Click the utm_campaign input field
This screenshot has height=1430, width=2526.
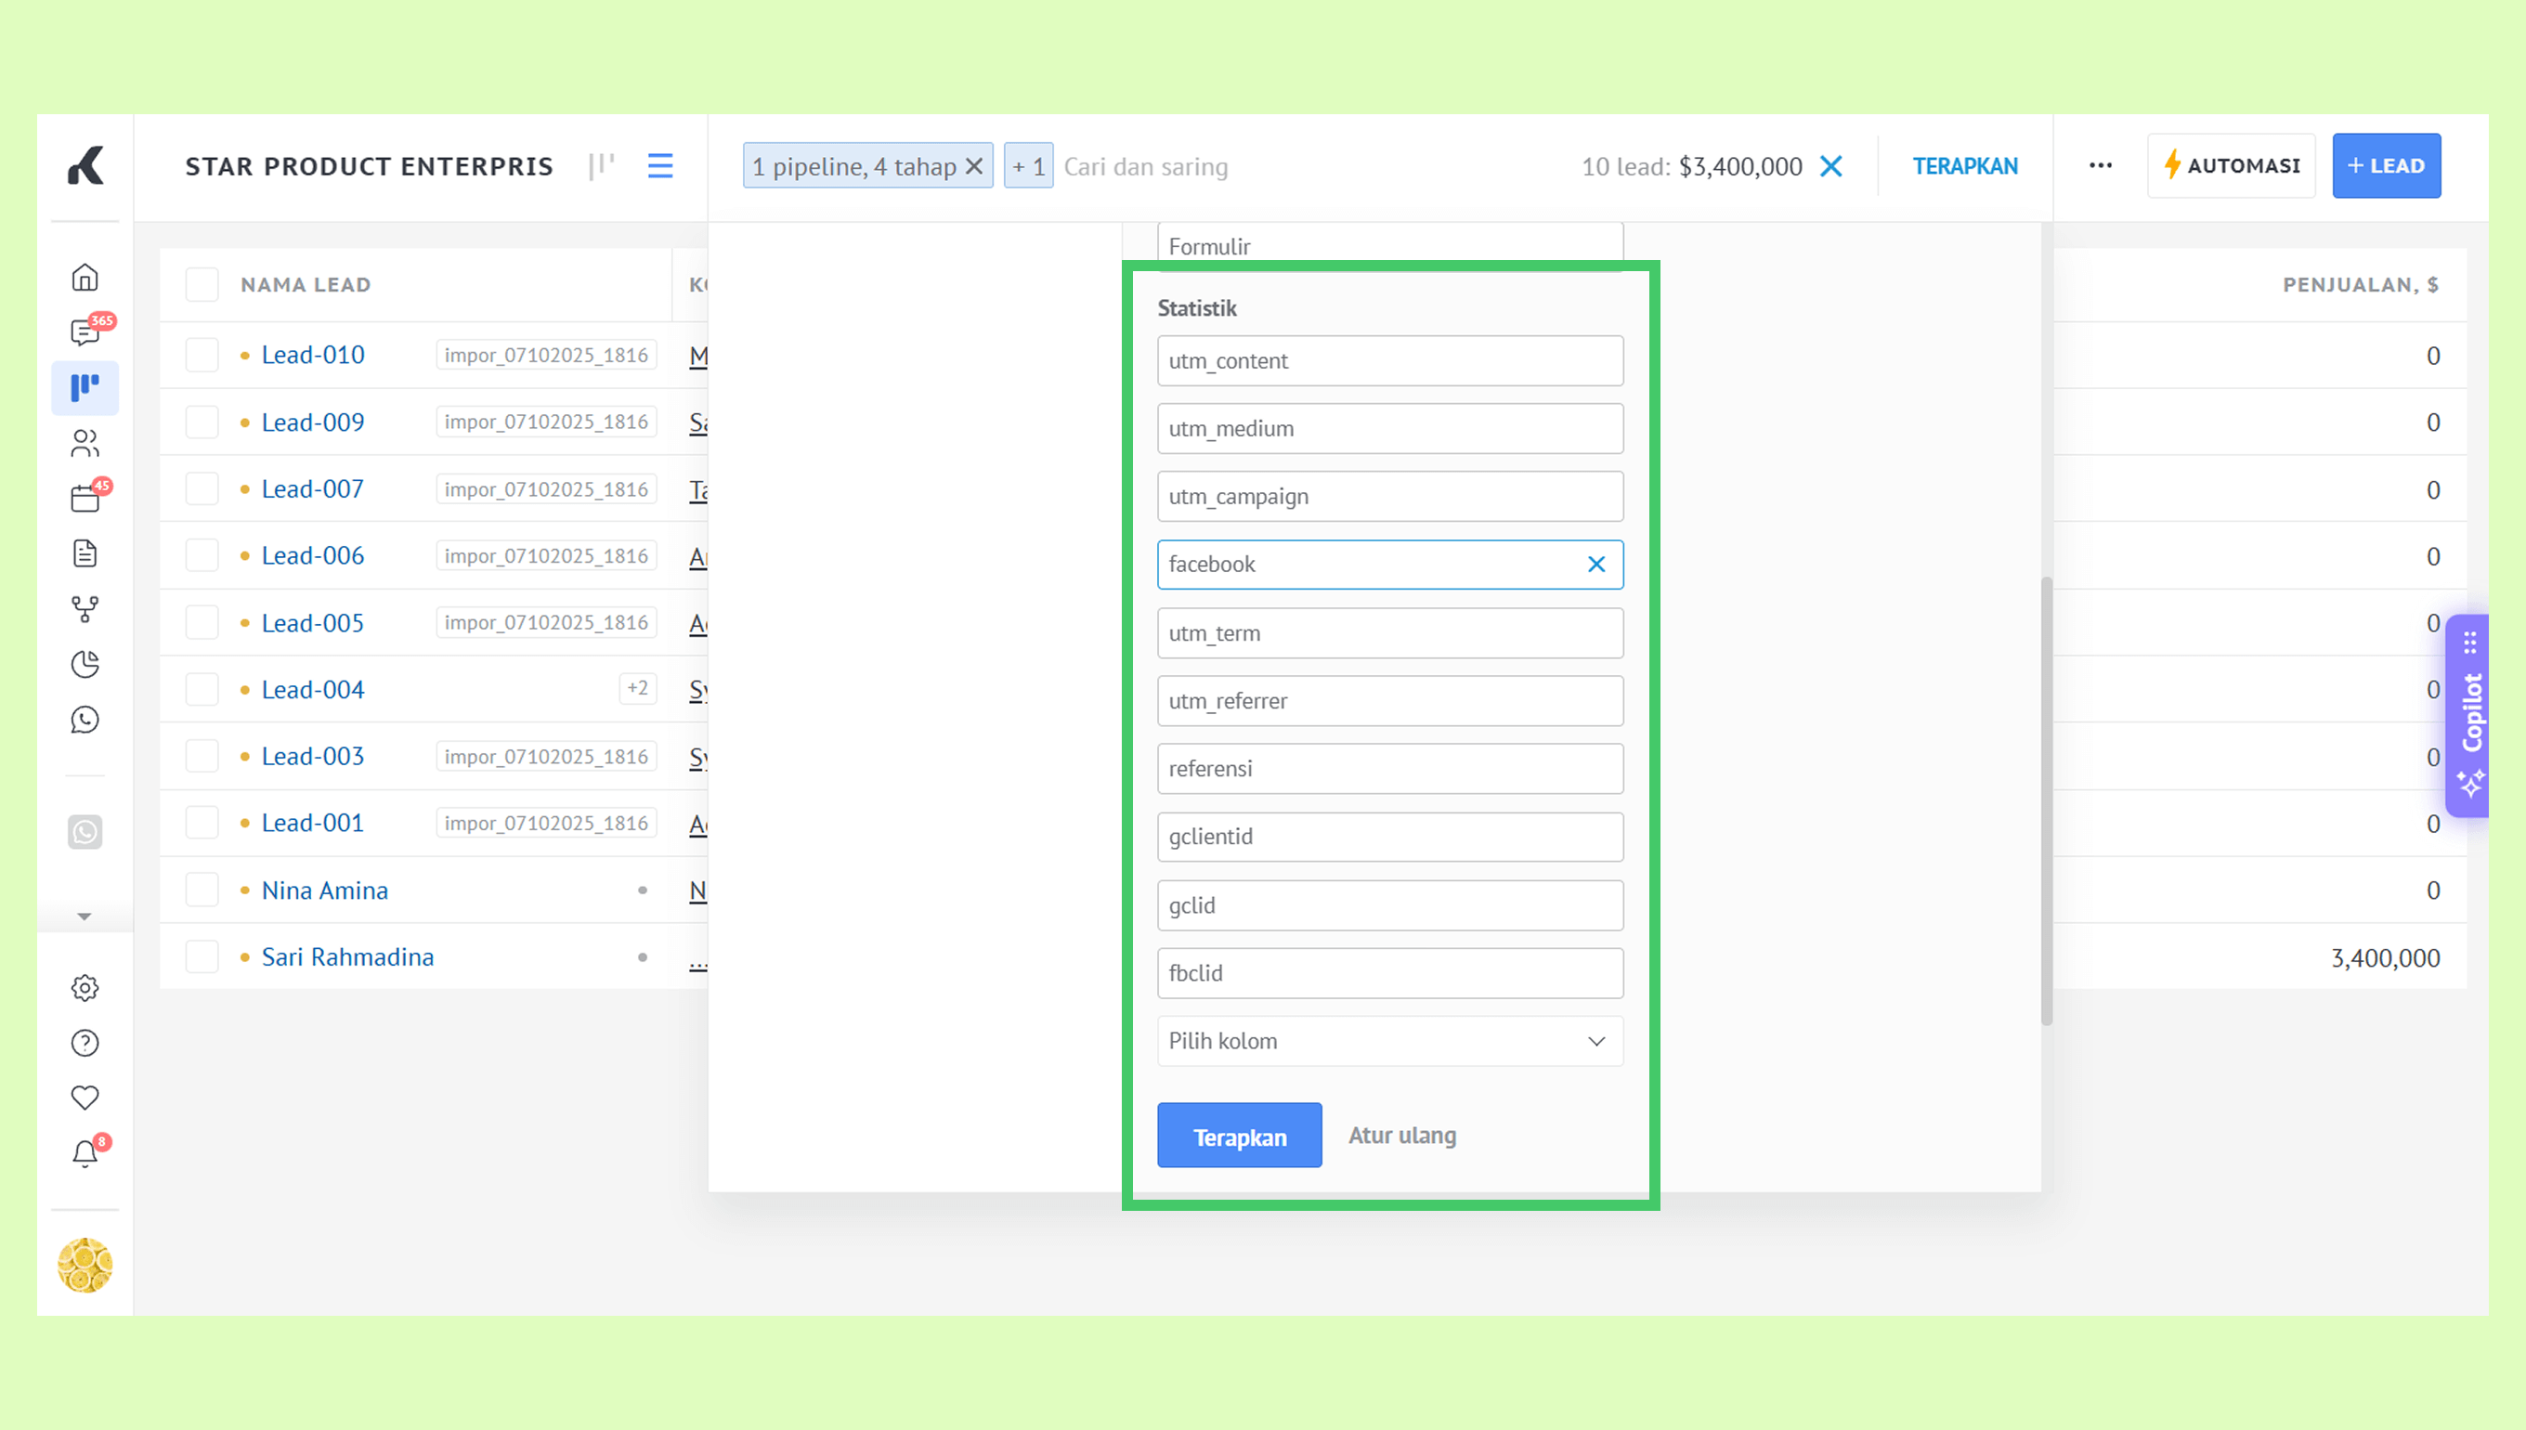pyautogui.click(x=1389, y=496)
